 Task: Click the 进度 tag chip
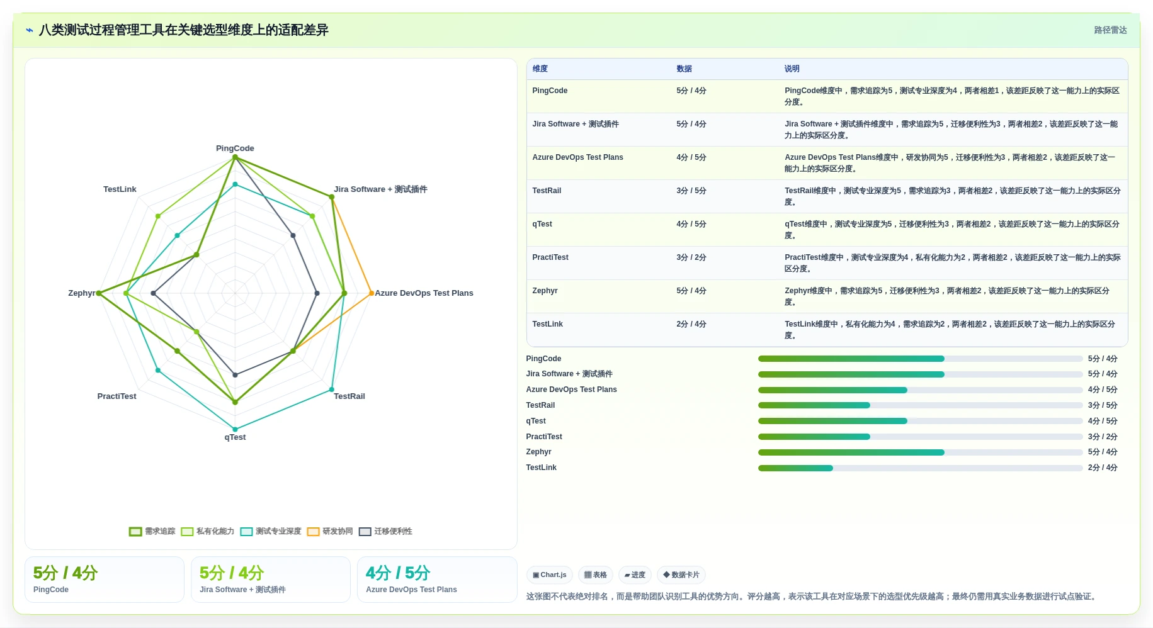635,575
